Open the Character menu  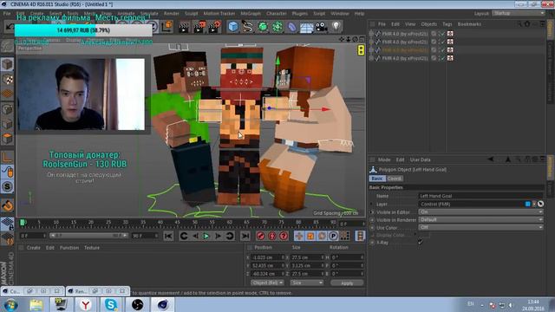click(x=277, y=14)
